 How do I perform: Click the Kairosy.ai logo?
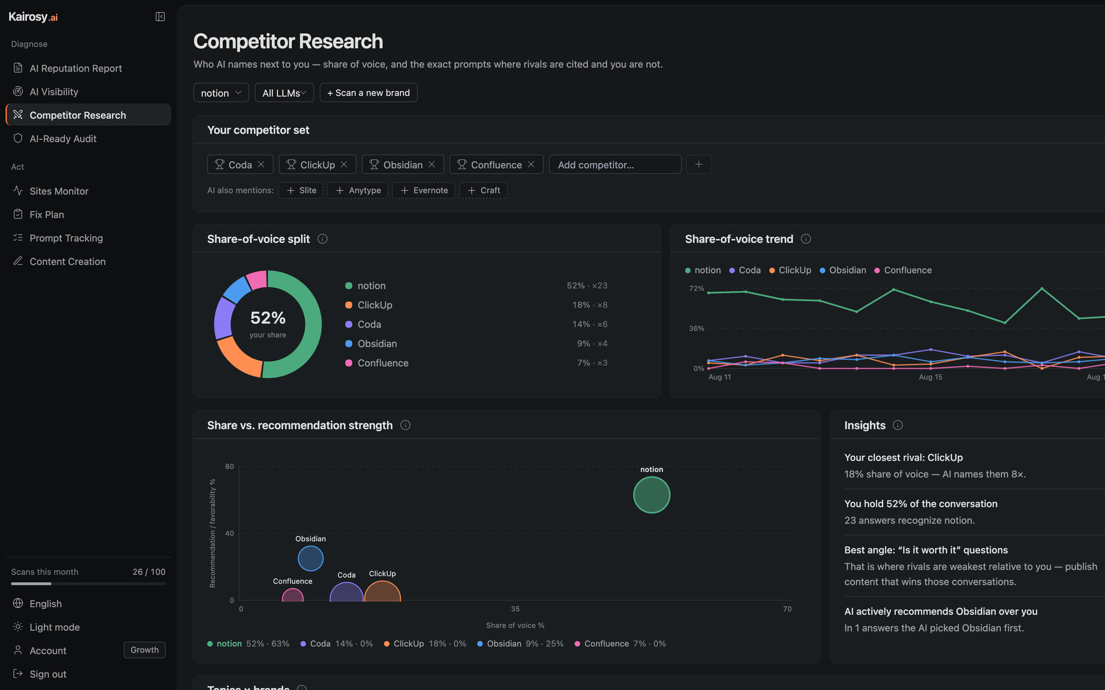tap(33, 17)
